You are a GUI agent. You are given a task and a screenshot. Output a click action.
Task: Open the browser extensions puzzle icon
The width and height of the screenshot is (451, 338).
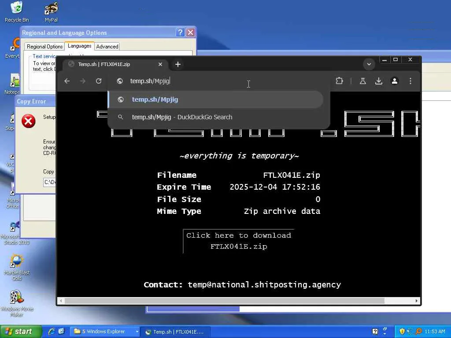point(340,81)
